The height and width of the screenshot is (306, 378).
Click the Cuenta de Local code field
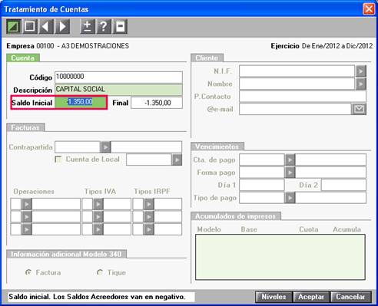pos(148,160)
